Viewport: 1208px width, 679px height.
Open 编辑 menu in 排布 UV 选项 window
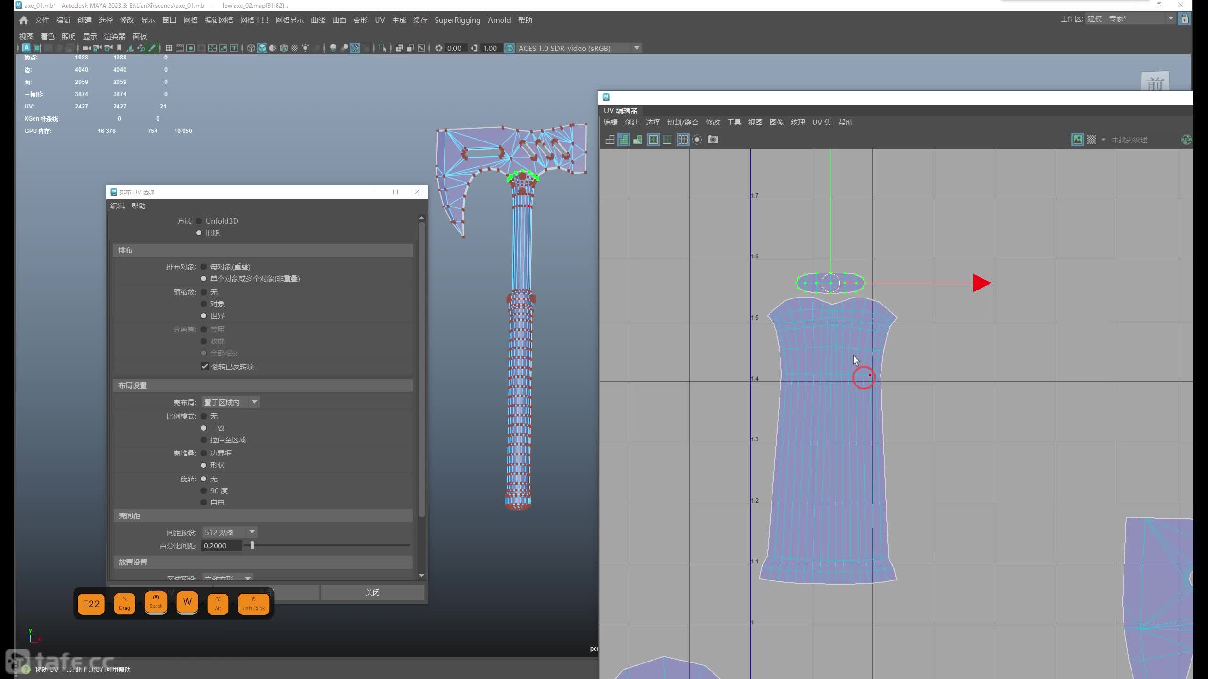pyautogui.click(x=117, y=206)
